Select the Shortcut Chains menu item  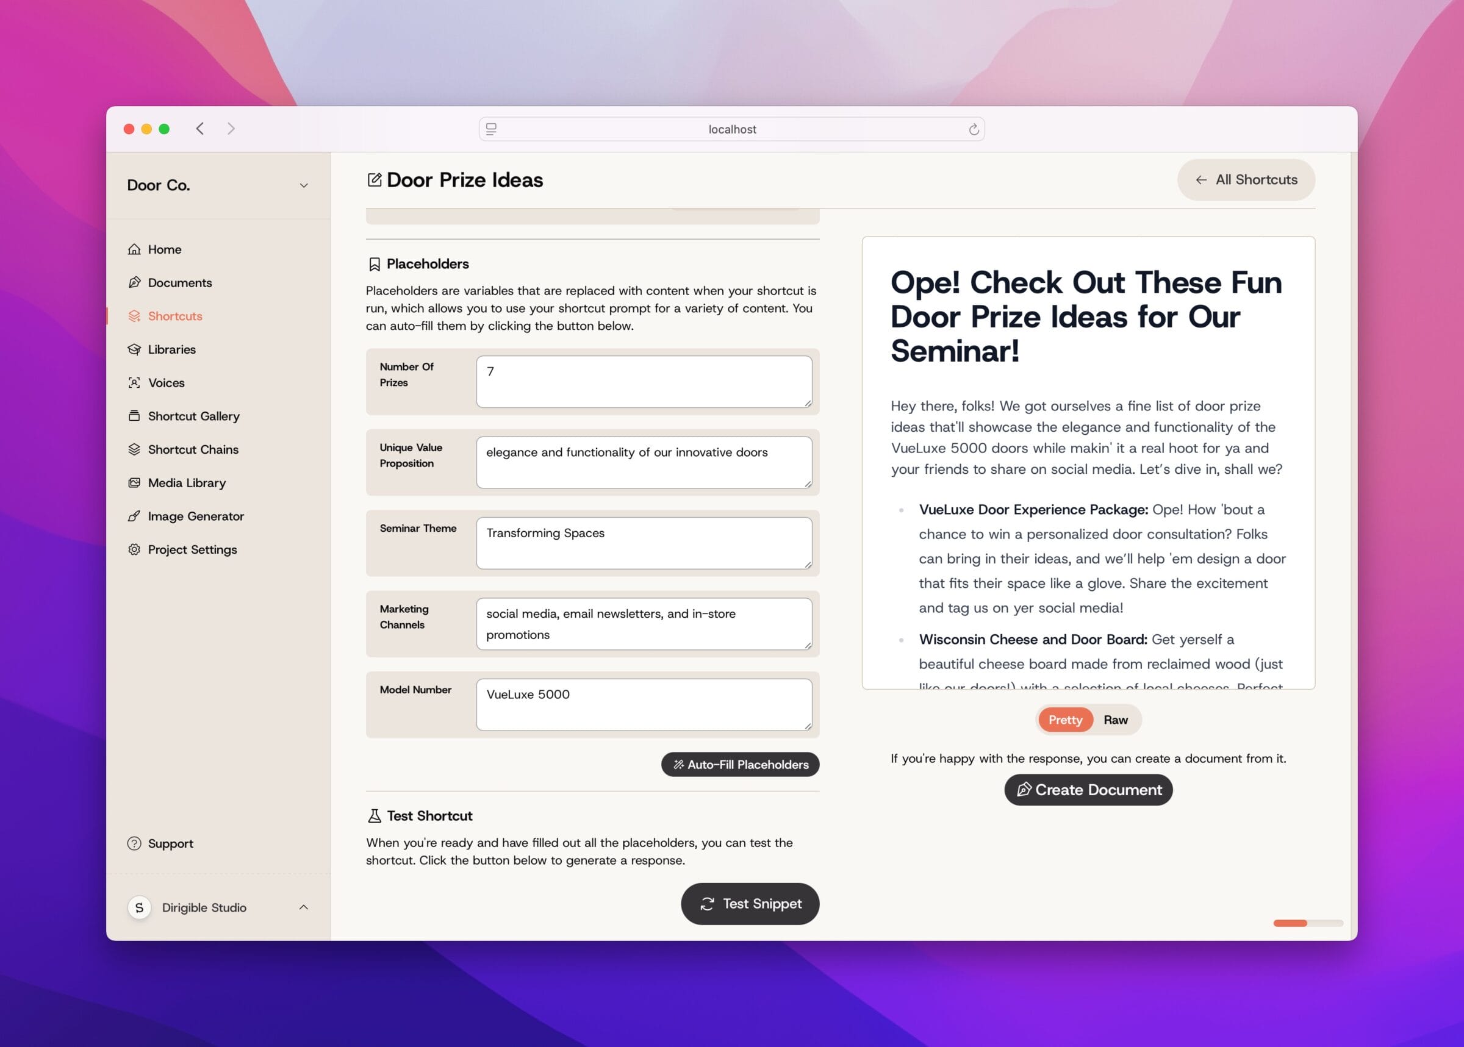193,449
